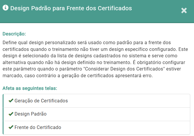This screenshot has height=136, width=194.
Task: Click the Descrição heading
Action: click(x=14, y=34)
